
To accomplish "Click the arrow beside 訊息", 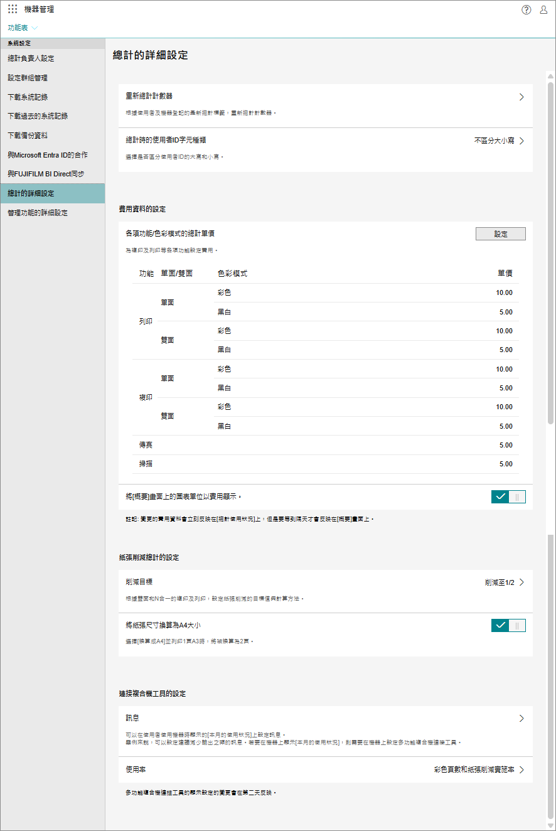I will (521, 719).
